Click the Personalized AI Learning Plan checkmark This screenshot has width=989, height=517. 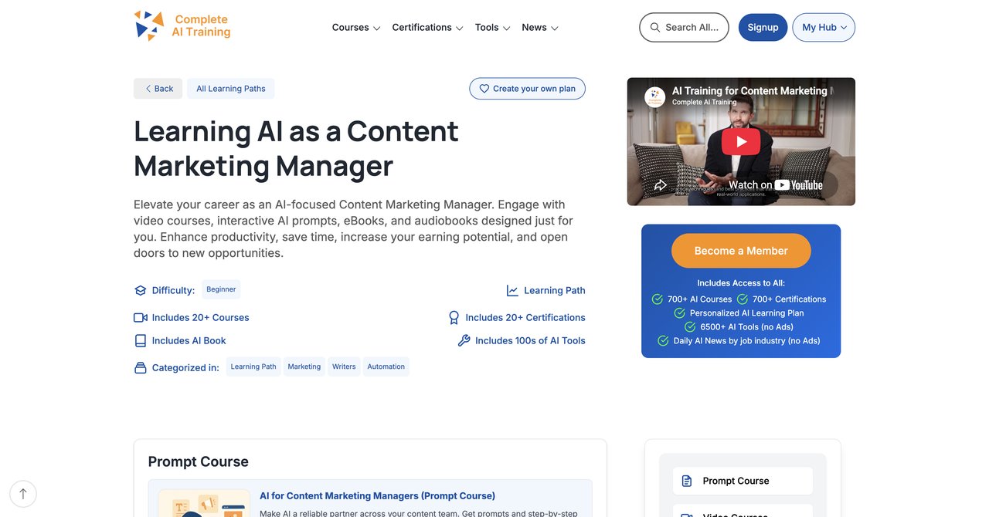680,313
